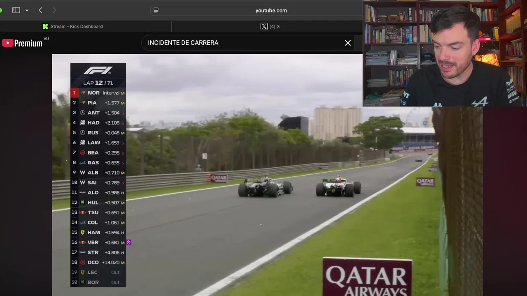Open YouTube Premium home logo

click(22, 43)
